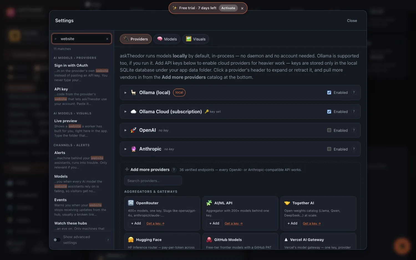The image size is (416, 260).
Task: Enable the Anthropic provider checkbox
Action: tap(329, 149)
